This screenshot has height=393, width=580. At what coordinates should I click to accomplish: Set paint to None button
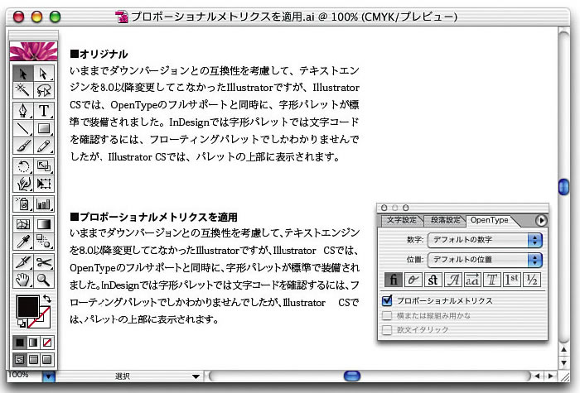coord(47,343)
